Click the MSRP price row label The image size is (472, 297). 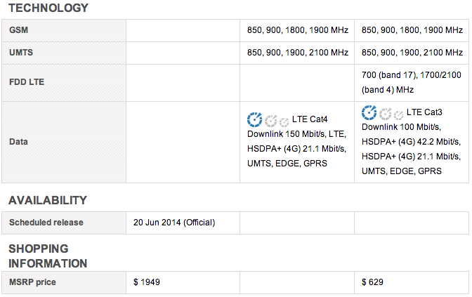[x=32, y=282]
